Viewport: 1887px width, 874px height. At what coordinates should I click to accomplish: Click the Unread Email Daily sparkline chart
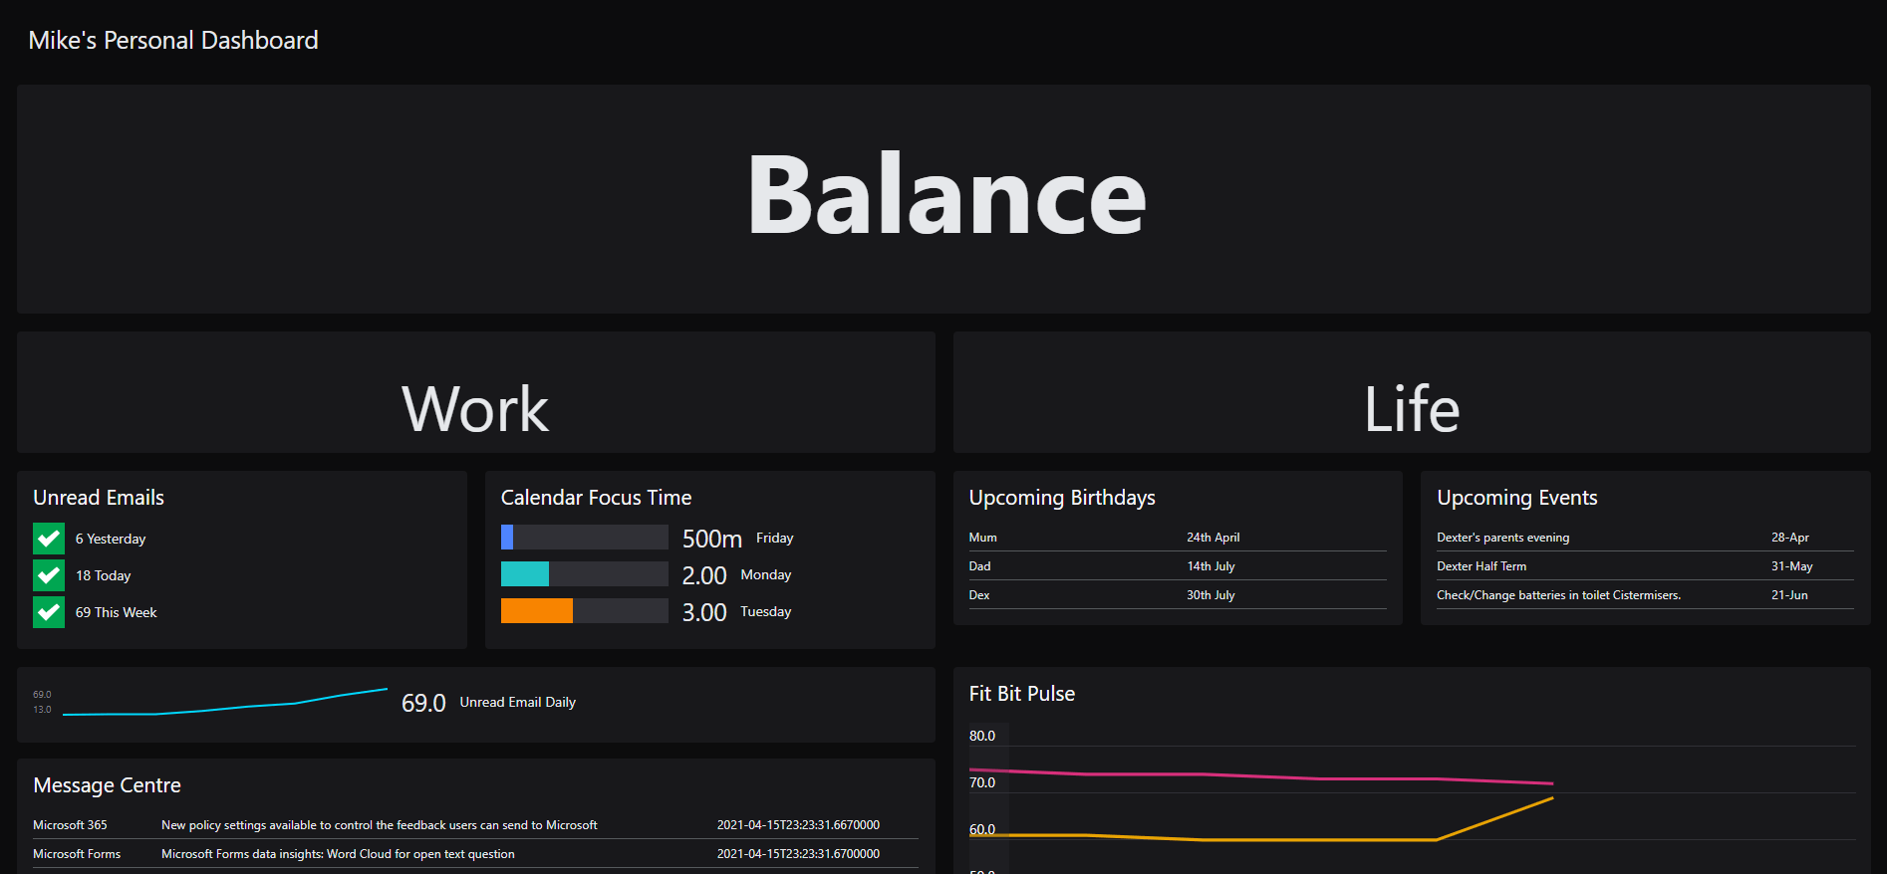(x=224, y=704)
